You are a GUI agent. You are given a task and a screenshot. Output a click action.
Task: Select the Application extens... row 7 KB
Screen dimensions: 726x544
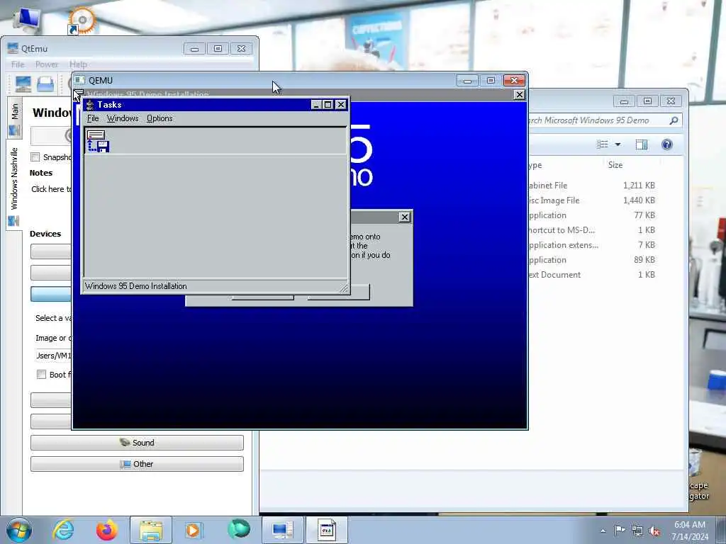point(592,245)
